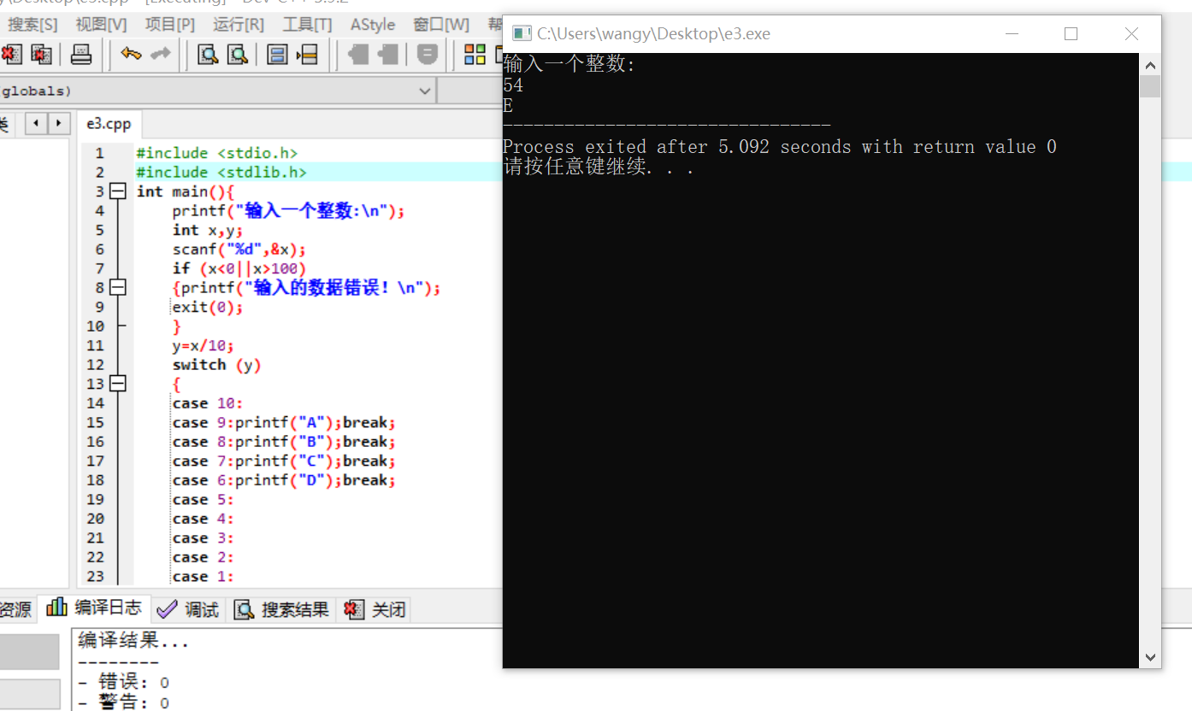Open Find with the first magnifier icon
The width and height of the screenshot is (1192, 711).
(208, 55)
